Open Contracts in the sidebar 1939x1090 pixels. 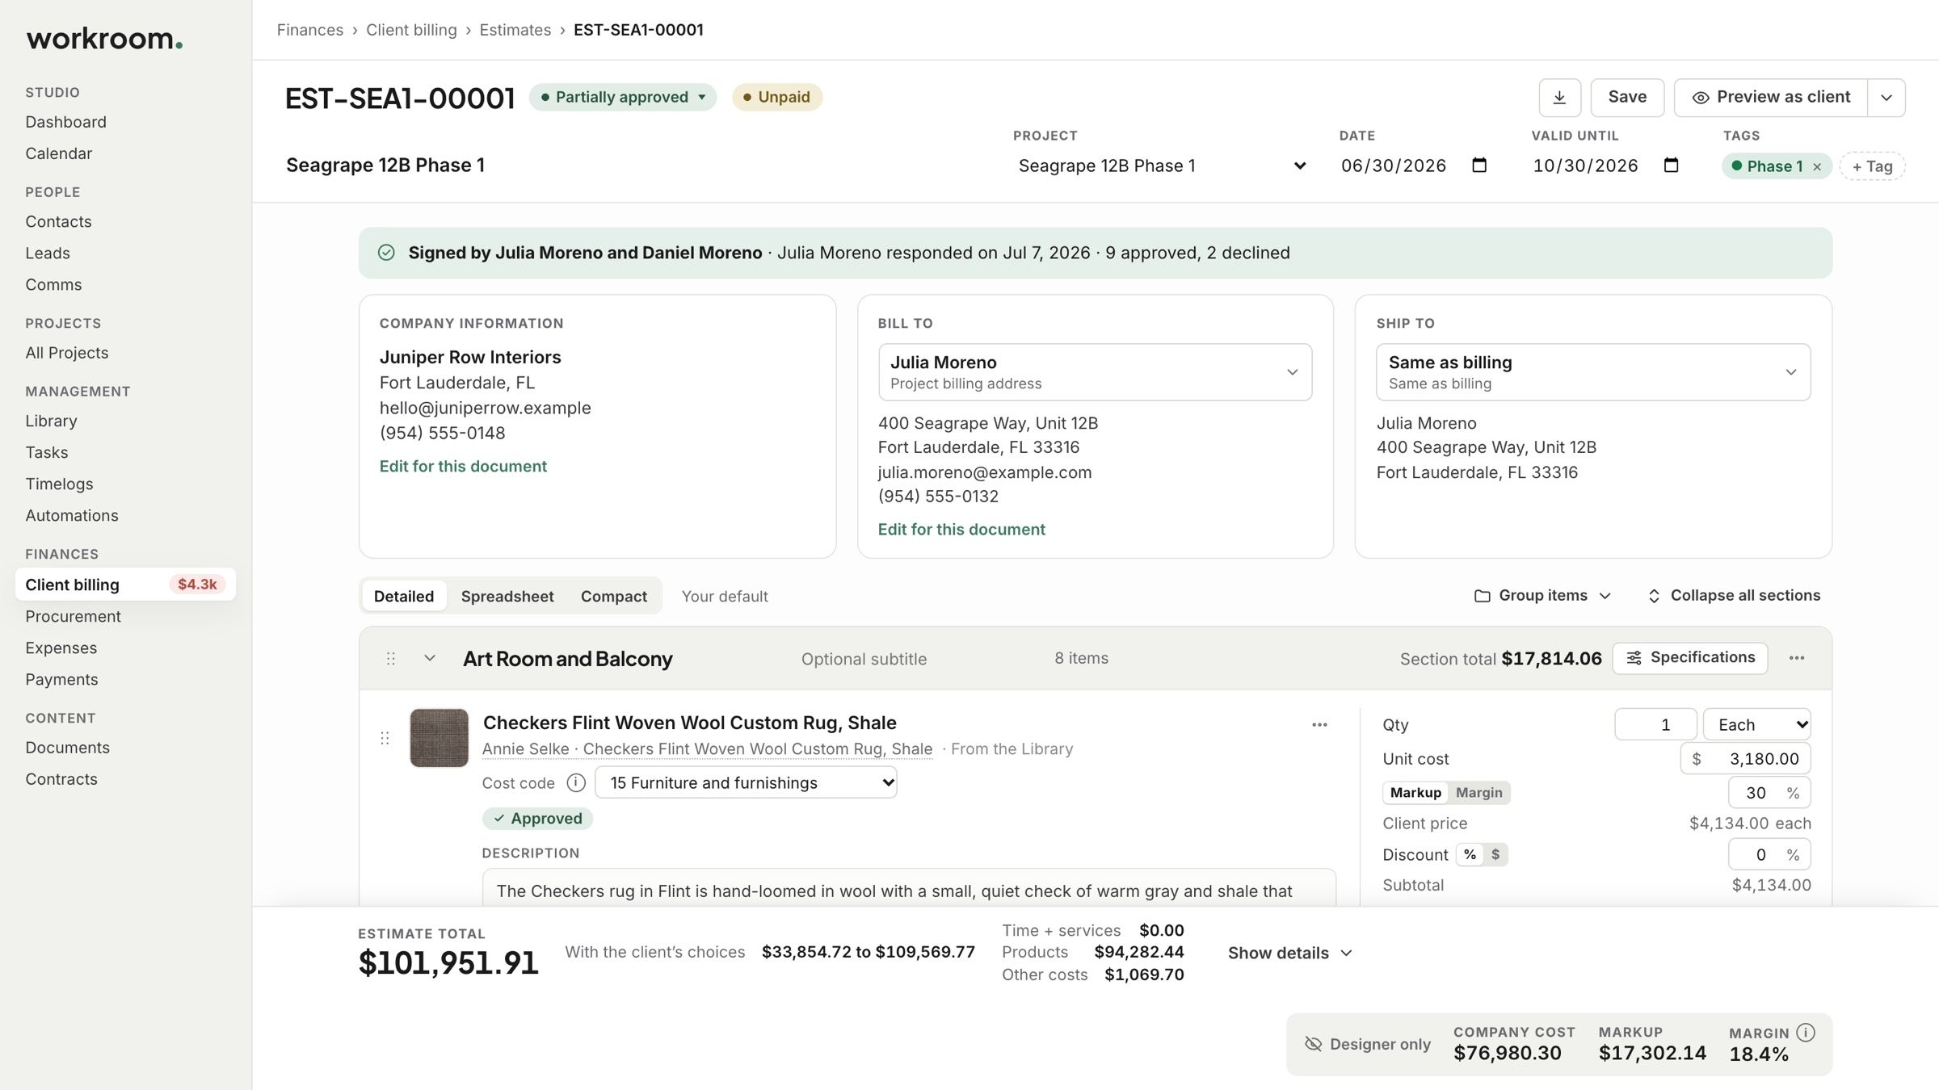point(61,779)
